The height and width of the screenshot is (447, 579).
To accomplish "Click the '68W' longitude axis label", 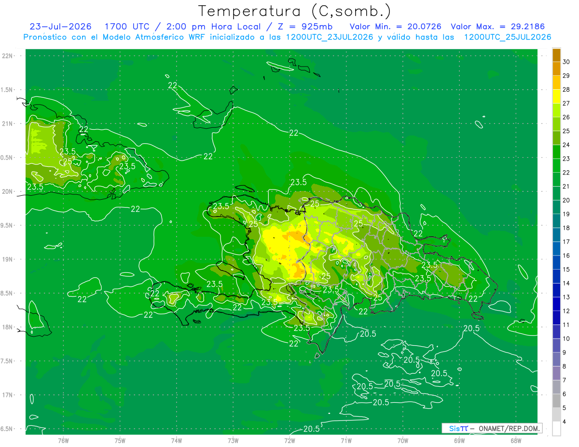I will [x=516, y=440].
